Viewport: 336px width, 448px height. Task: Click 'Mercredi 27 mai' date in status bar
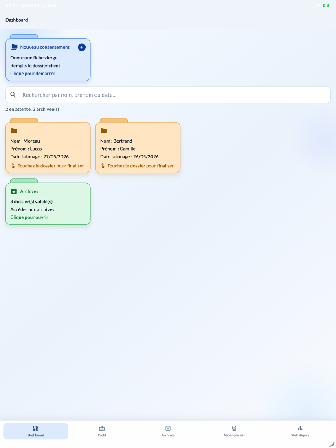pos(39,5)
